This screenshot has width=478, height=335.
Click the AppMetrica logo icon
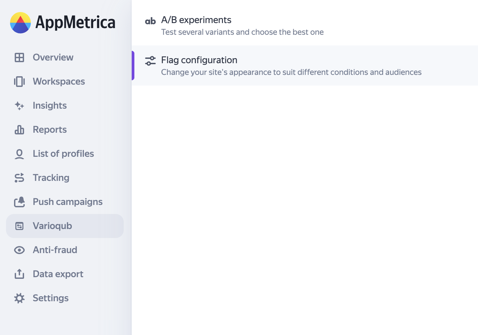click(20, 23)
